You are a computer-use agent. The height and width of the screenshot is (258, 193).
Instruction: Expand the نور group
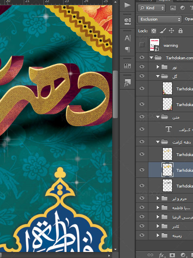click(158, 67)
